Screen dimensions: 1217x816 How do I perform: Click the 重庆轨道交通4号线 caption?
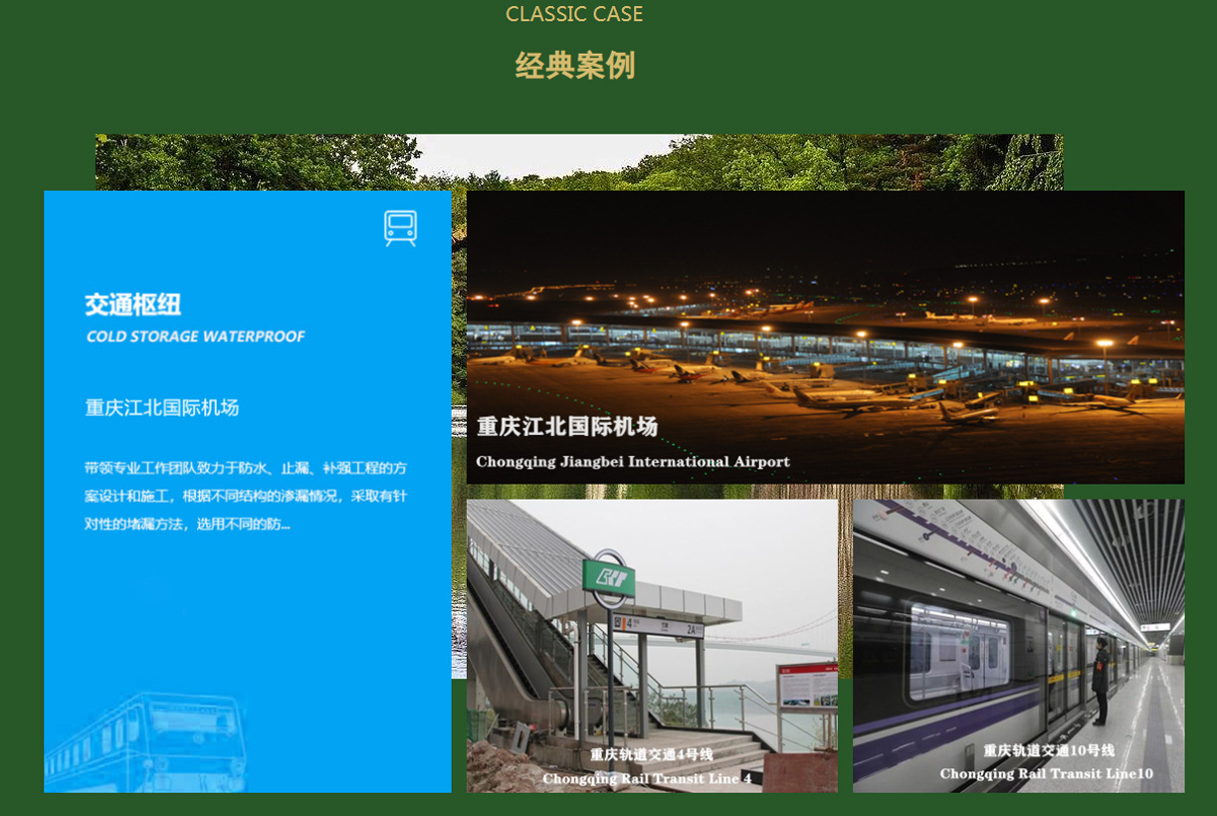652,754
